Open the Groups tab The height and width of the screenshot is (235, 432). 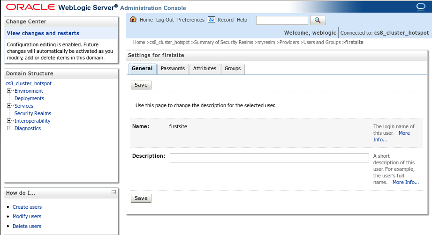point(233,69)
